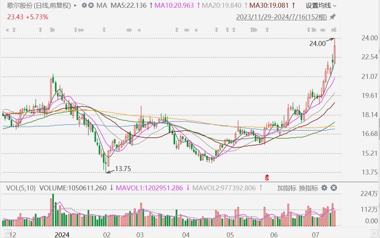The width and height of the screenshot is (380, 238).
Task: Open VOL indicator settings gear icon
Action: coord(324,188)
